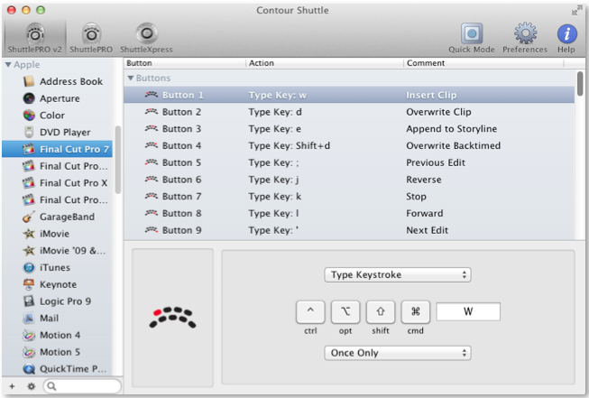Toggle the ctrl modifier key
This screenshot has height=398, width=589.
pyautogui.click(x=310, y=312)
